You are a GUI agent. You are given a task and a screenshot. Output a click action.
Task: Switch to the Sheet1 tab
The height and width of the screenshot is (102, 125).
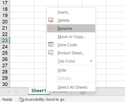(x=39, y=91)
